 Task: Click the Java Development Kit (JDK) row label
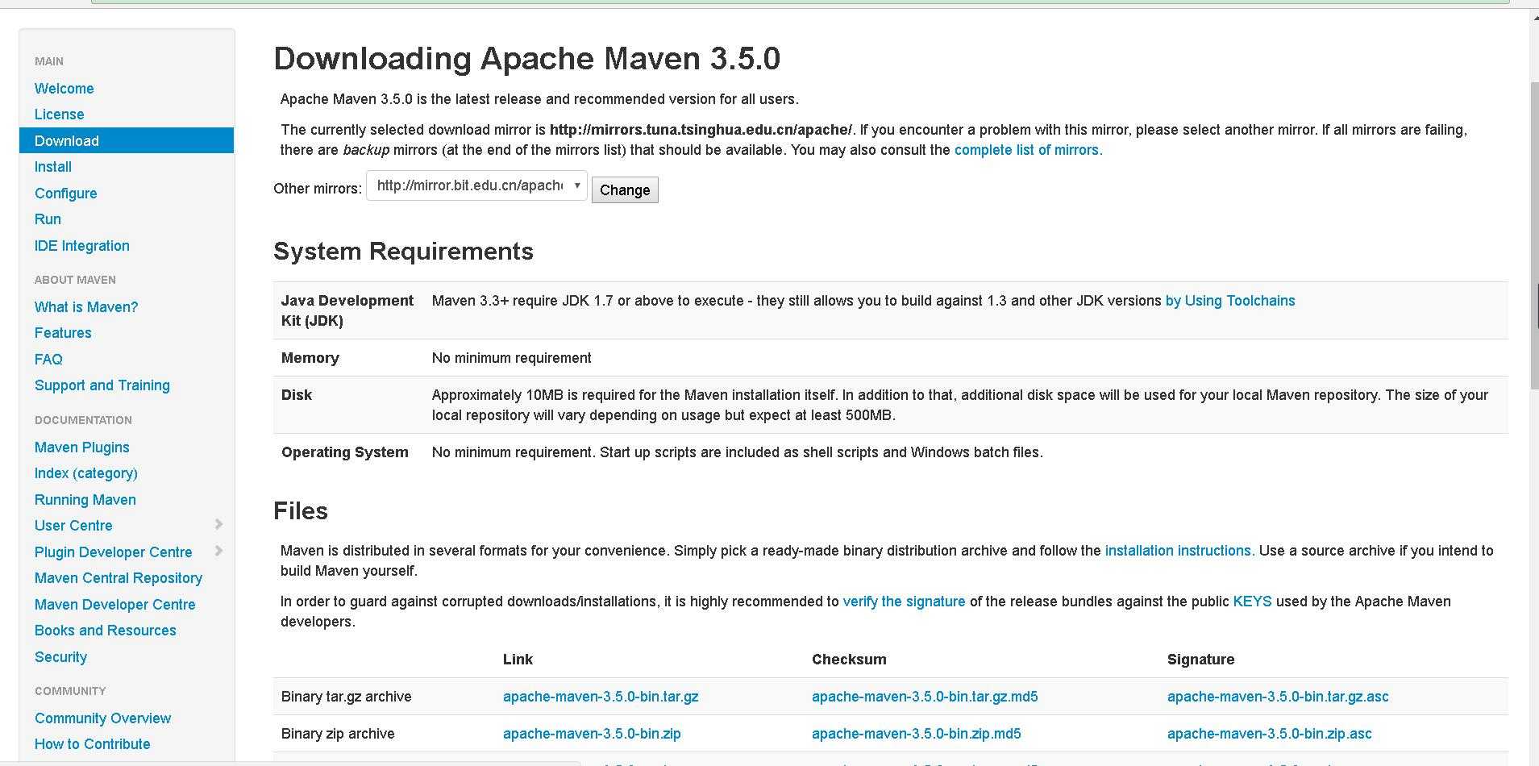coord(347,310)
